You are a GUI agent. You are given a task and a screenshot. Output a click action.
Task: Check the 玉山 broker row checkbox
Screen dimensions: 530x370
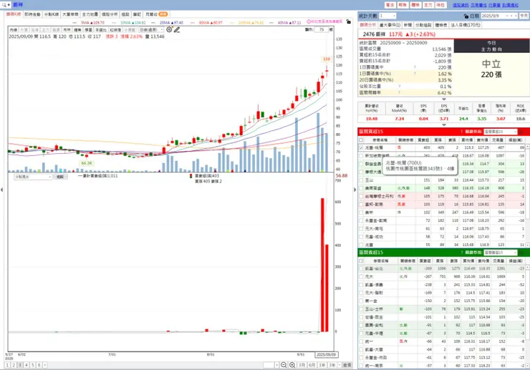pos(361,180)
